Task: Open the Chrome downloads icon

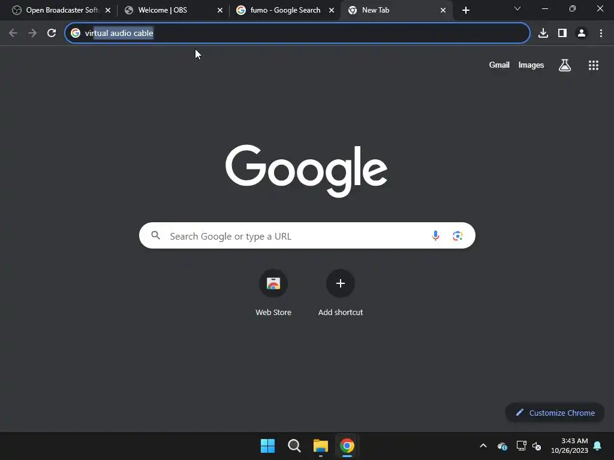Action: (543, 33)
